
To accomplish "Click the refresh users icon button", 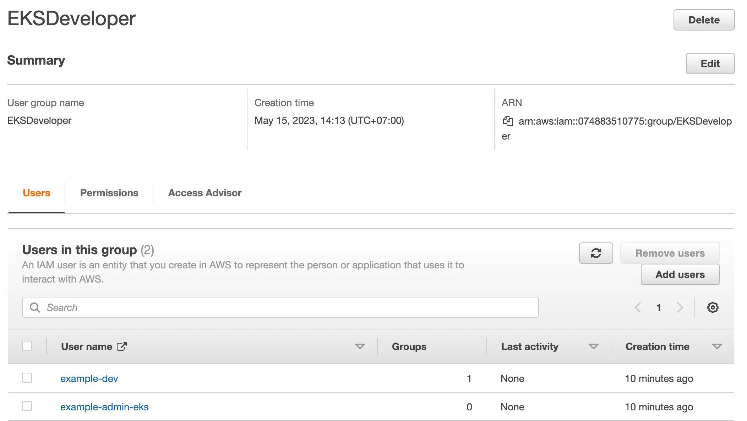I will click(596, 253).
